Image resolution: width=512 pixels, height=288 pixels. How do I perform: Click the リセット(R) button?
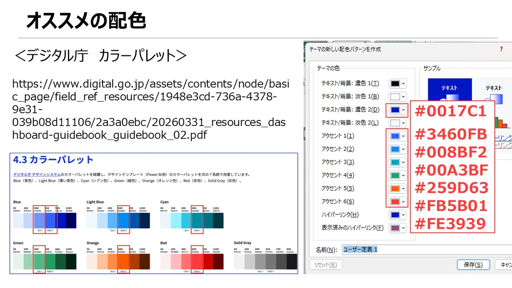[x=325, y=265]
